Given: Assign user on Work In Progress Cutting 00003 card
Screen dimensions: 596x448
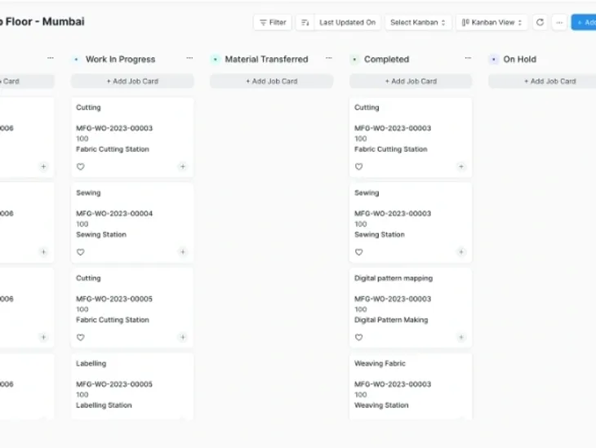Looking at the screenshot, I should click(183, 166).
